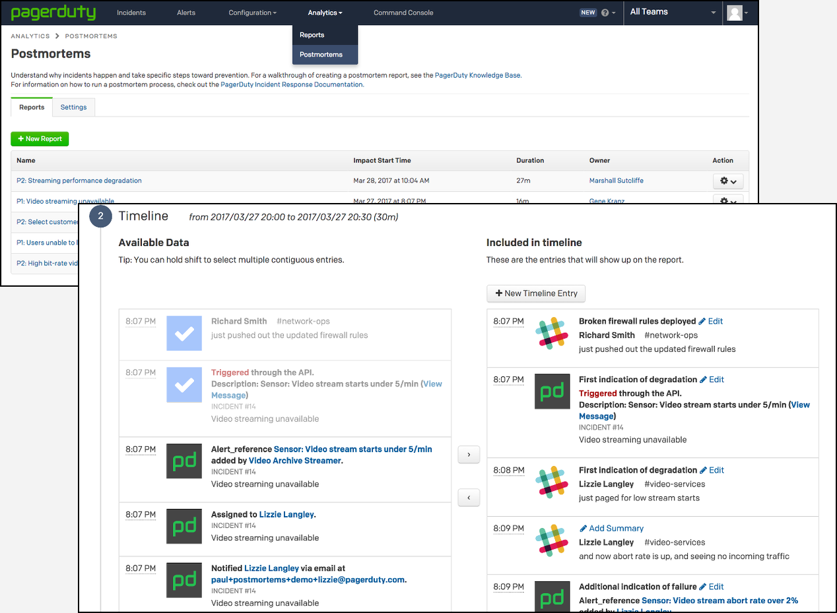
Task: Switch to the Reports tab
Action: 32,107
